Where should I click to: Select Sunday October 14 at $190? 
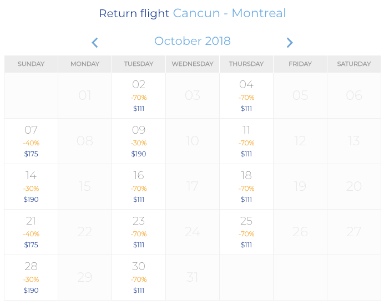[x=31, y=187]
